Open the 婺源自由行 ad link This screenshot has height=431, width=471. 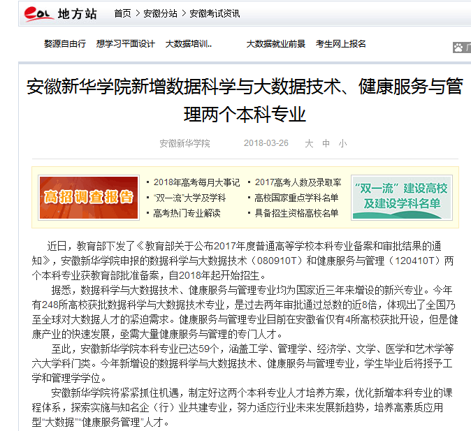(65, 43)
